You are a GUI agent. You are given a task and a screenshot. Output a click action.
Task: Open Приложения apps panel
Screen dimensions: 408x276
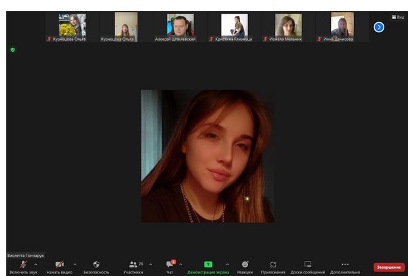273,267
